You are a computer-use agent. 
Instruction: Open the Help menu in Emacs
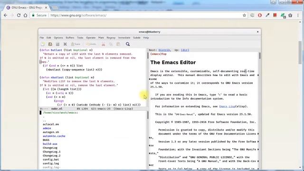tap(146, 38)
